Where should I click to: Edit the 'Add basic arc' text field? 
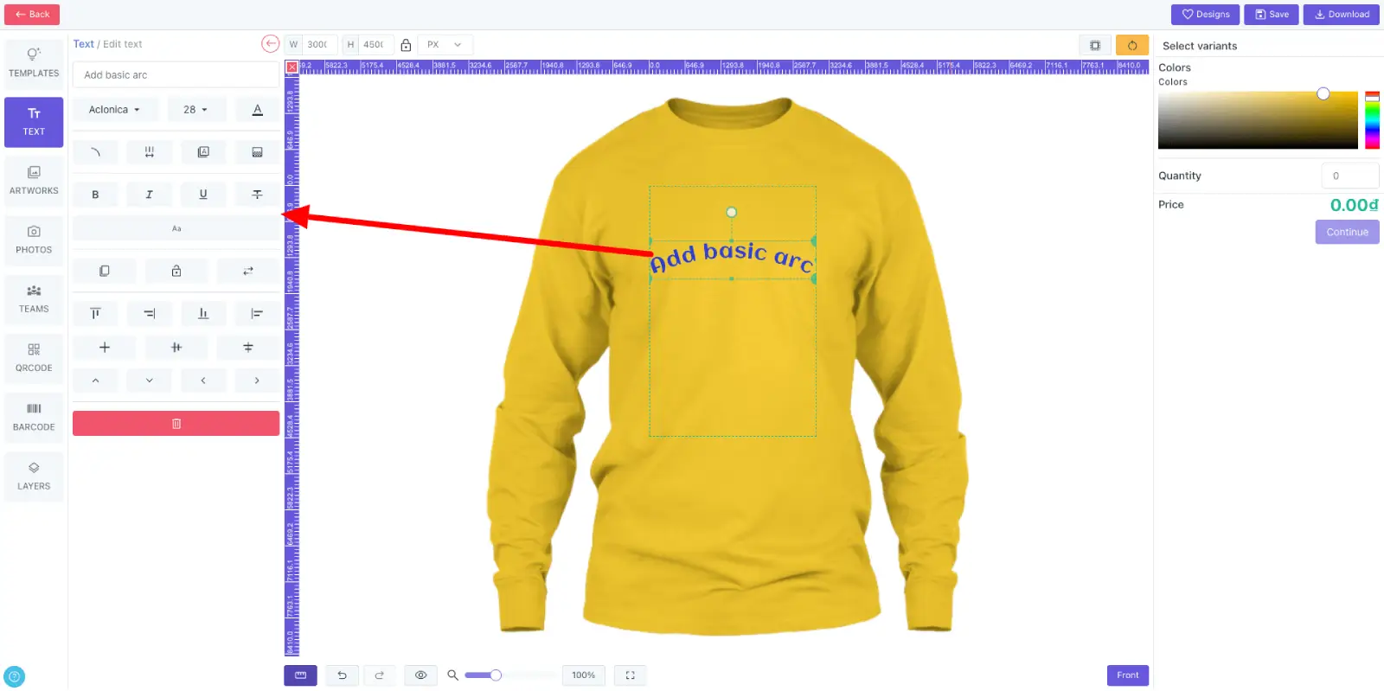click(176, 75)
